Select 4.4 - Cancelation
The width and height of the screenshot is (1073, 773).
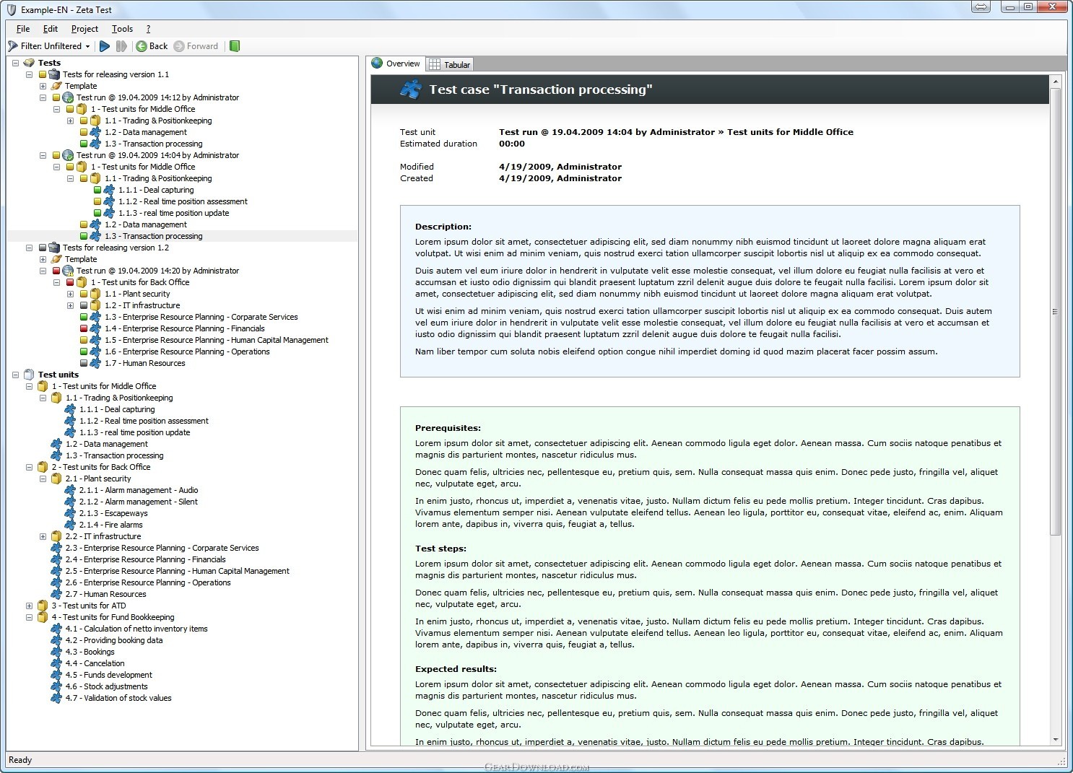tap(95, 663)
